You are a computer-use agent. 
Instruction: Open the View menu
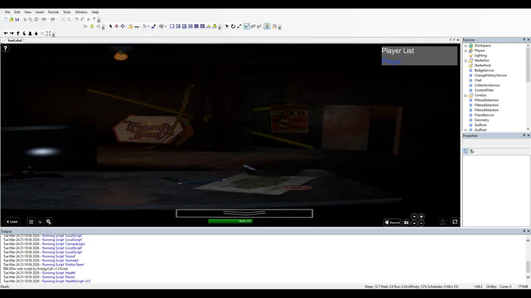point(27,12)
